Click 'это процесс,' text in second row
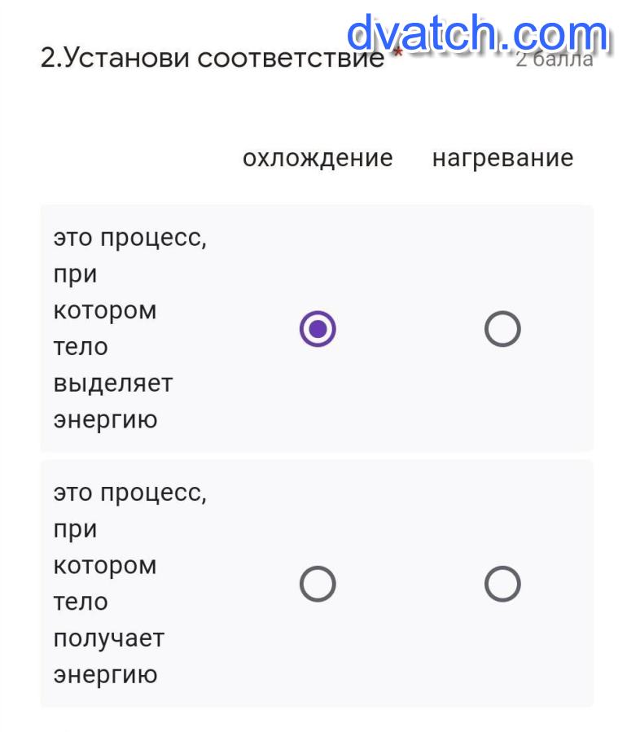Viewport: 627px width, 732px height. coord(129,493)
